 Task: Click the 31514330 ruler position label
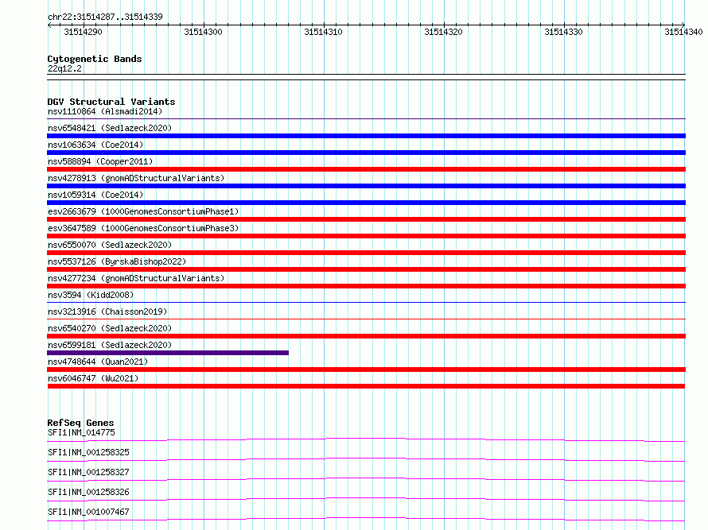pyautogui.click(x=563, y=32)
